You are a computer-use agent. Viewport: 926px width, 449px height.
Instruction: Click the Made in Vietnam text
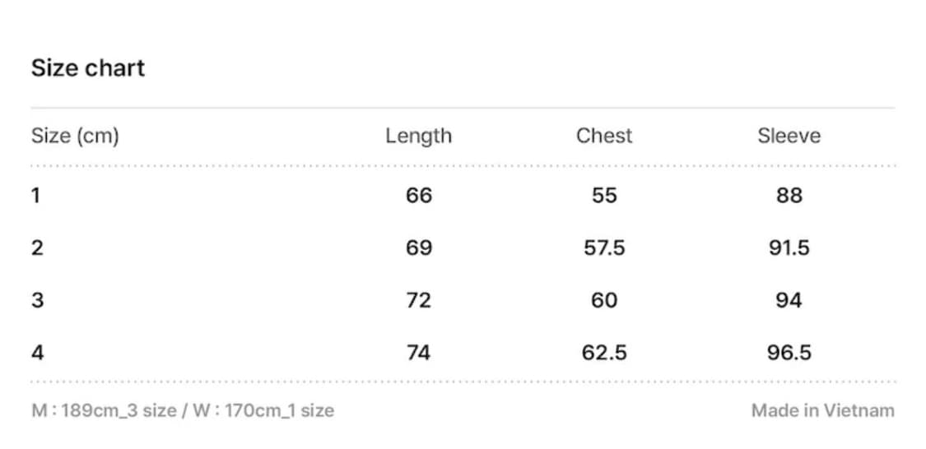tap(822, 410)
